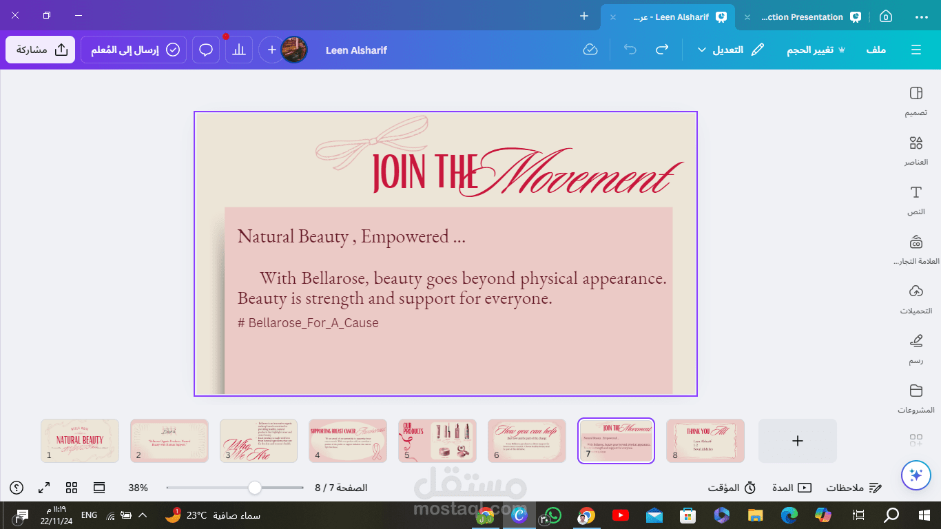Select page 3 Who We Are thumbnail
Viewport: 941px width, 529px height.
pyautogui.click(x=258, y=441)
